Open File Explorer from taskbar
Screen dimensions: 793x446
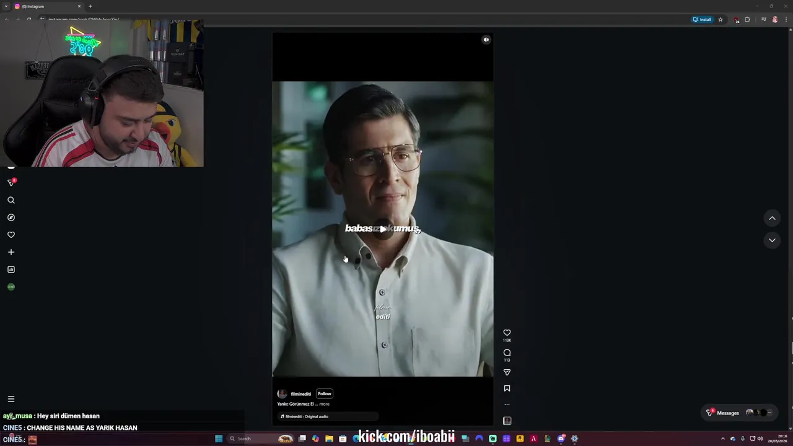click(329, 439)
